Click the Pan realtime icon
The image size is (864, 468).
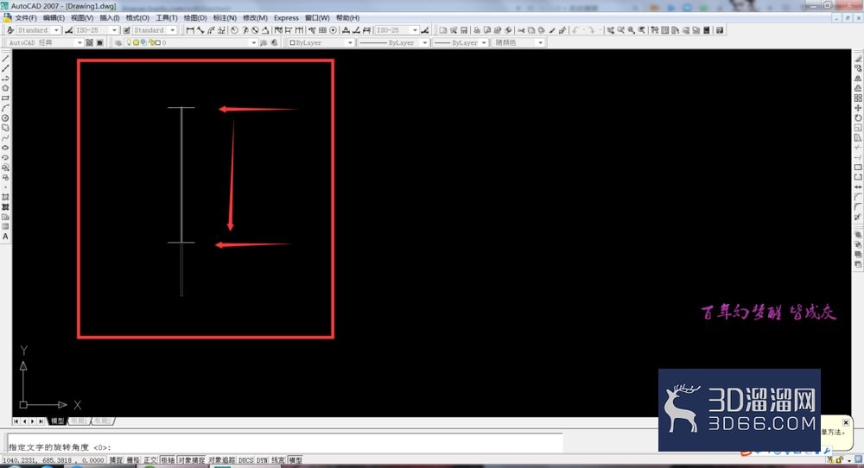click(611, 30)
